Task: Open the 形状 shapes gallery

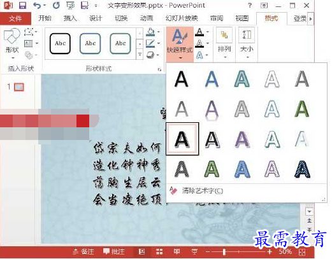Action: click(x=12, y=44)
